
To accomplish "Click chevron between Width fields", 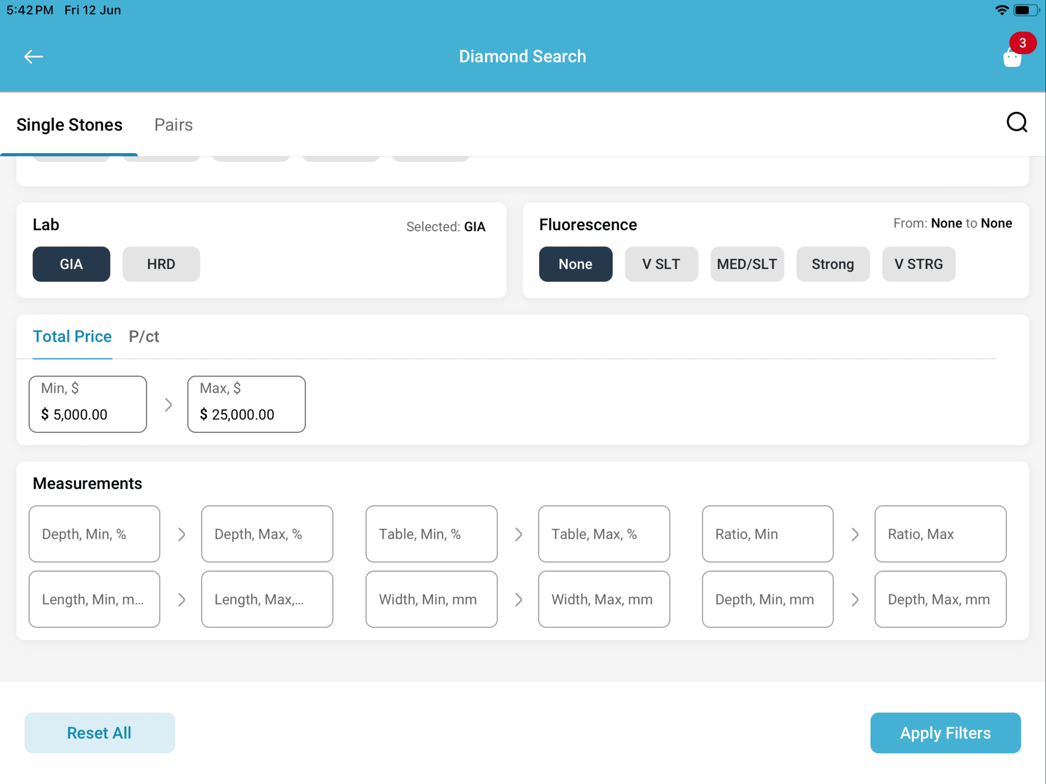I will click(518, 599).
